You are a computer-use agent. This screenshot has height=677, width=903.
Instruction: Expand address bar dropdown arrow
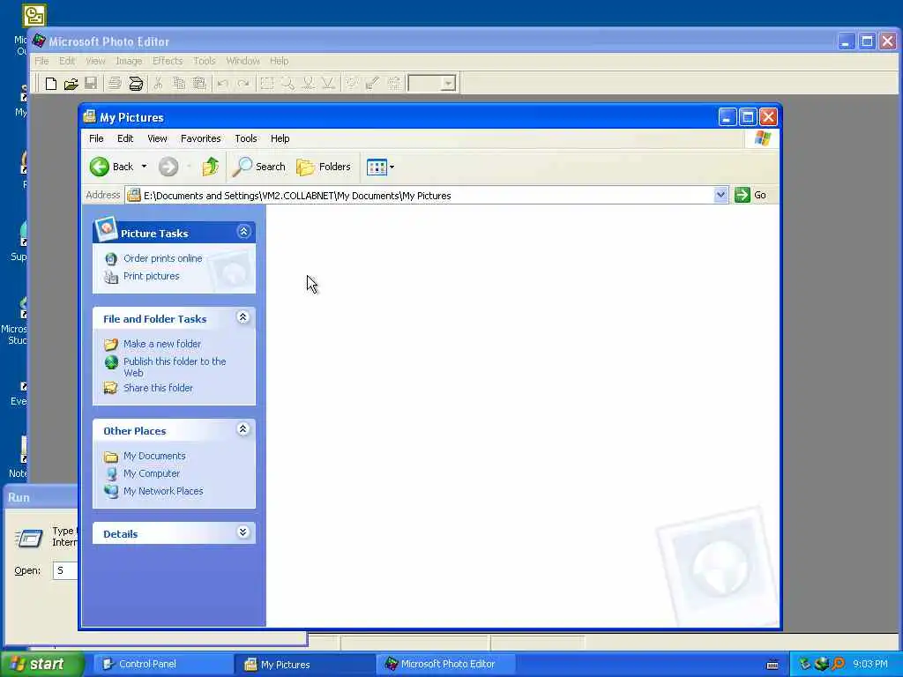pyautogui.click(x=720, y=195)
